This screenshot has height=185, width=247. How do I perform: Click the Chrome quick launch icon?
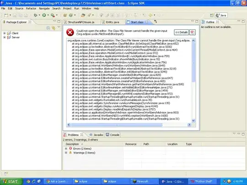pyautogui.click(x=28, y=181)
